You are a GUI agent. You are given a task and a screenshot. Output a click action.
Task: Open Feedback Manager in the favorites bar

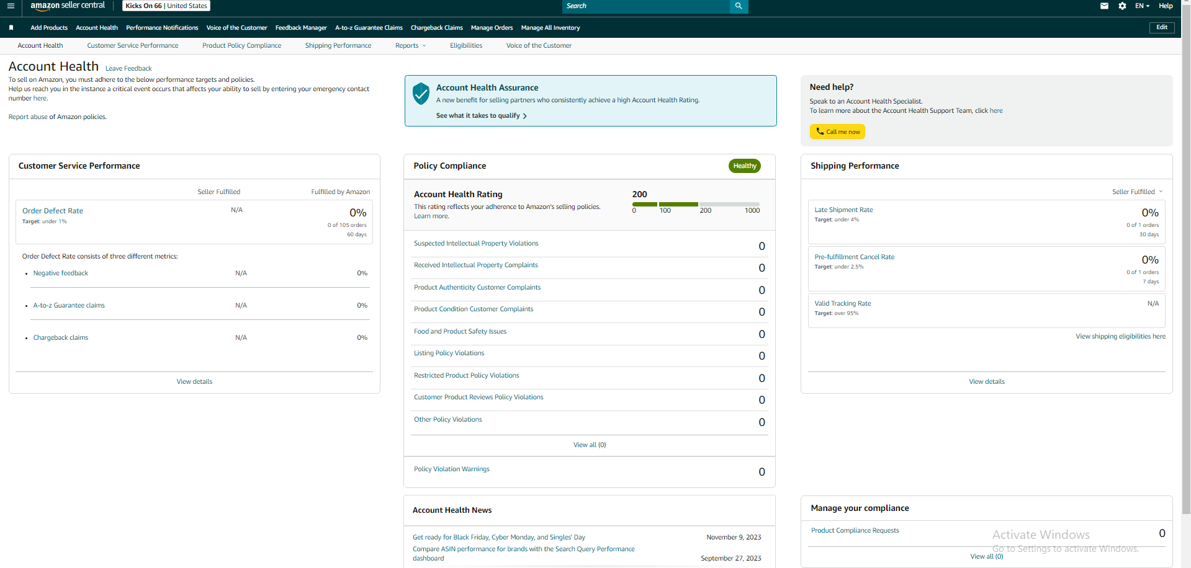301,28
